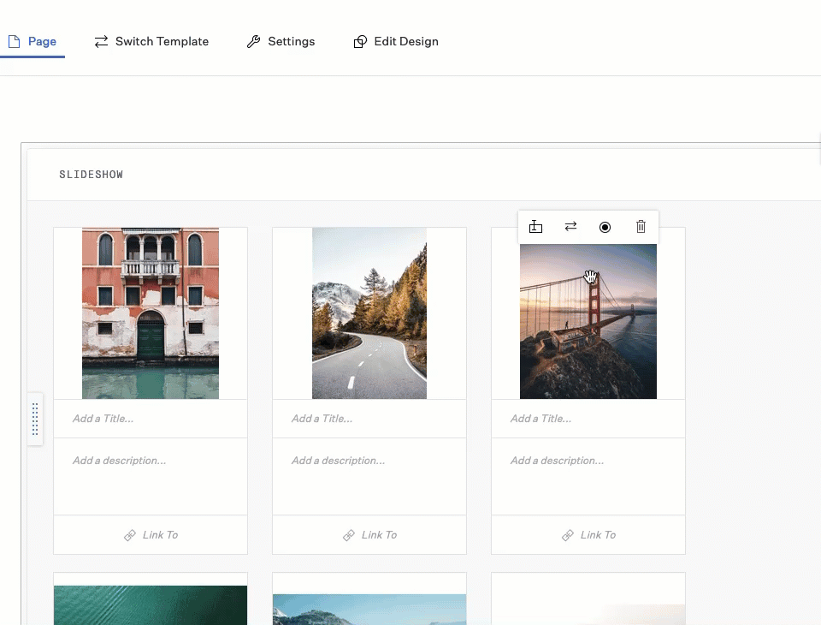Click the dotted drag handle on left edge
The height and width of the screenshot is (625, 821).
(34, 419)
